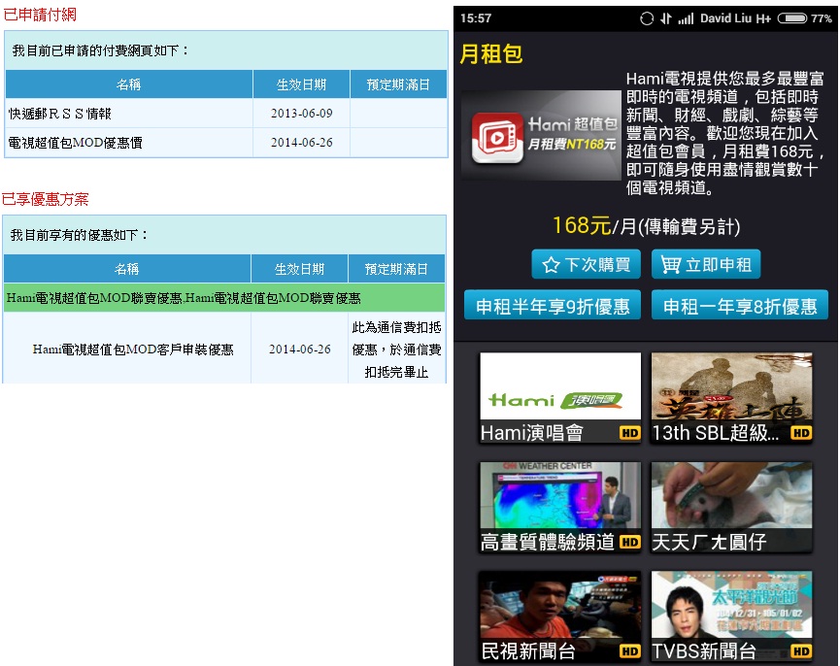Open the 民視新聞台 channel thumbnail
Image resolution: width=840 pixels, height=666 pixels.
coord(560,616)
